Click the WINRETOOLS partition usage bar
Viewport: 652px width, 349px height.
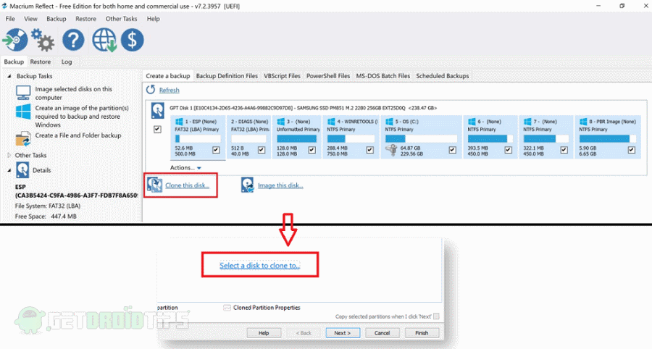351,139
